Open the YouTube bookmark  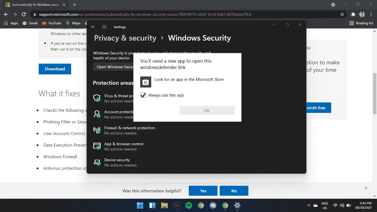[x=52, y=23]
